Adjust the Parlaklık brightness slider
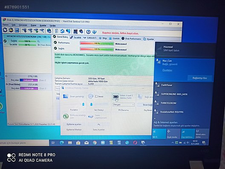This screenshot has height=169, width=225. click(x=84, y=104)
